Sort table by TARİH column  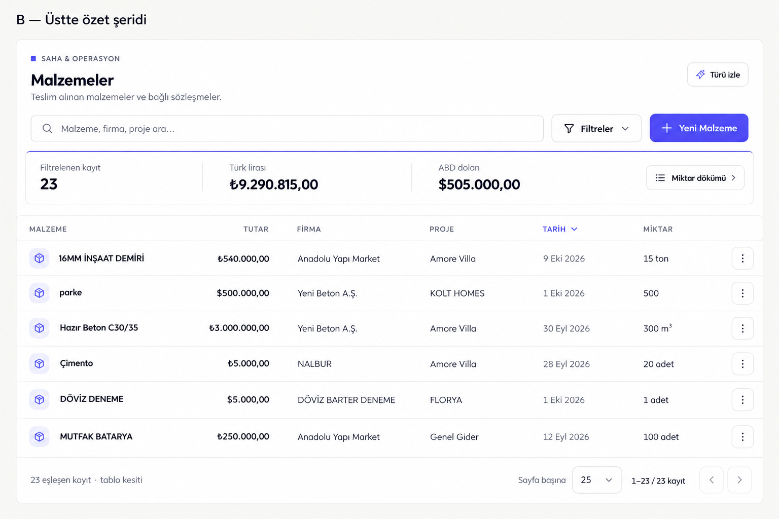[560, 229]
